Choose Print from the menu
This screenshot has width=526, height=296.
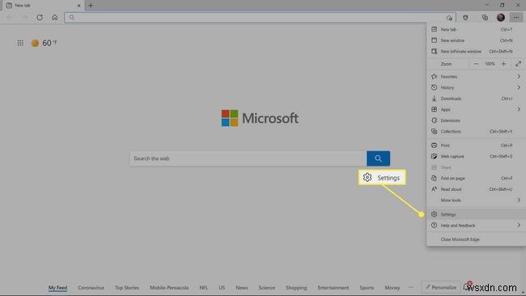tap(476, 146)
